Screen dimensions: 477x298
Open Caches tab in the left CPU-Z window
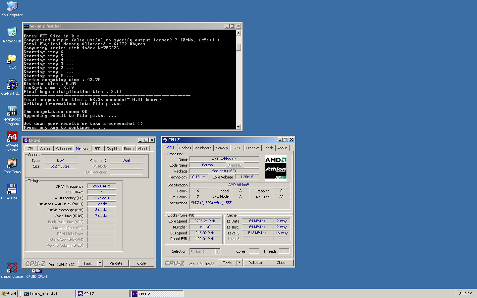[x=46, y=149]
